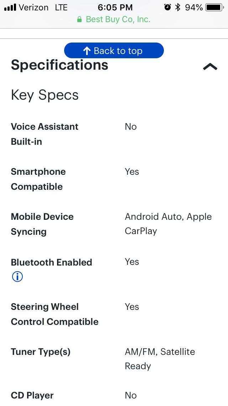Tap the Steering Wheel Control Compatible label
The height and width of the screenshot is (406, 228).
(55, 314)
